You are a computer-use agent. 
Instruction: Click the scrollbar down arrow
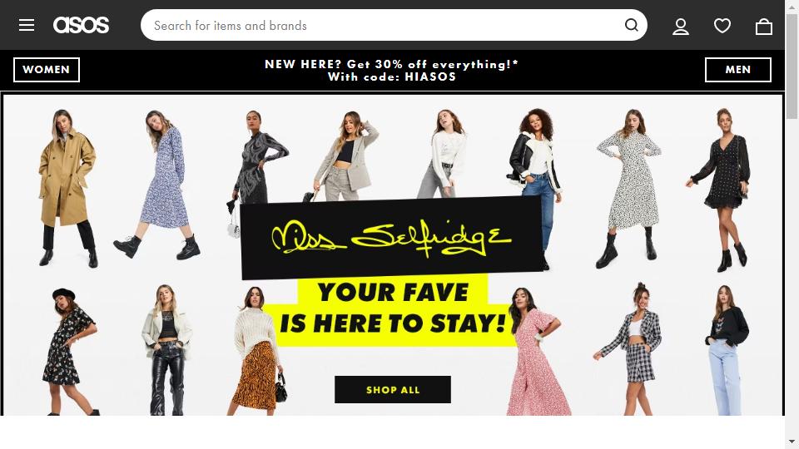pyautogui.click(x=792, y=442)
